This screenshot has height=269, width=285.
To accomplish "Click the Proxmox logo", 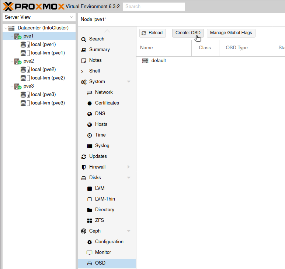I will coord(34,6).
